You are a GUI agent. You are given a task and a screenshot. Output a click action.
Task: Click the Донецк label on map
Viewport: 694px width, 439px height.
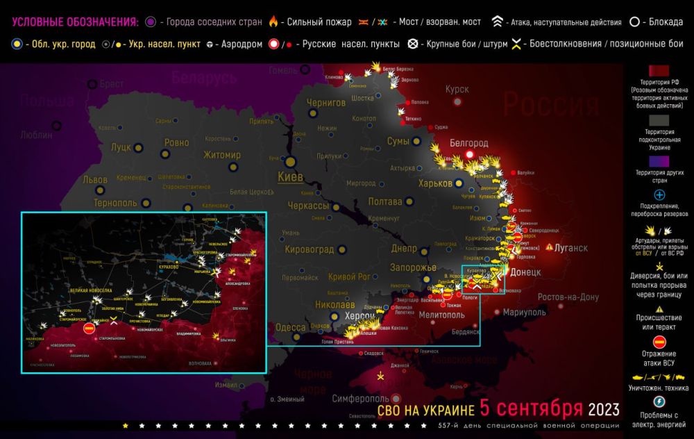[x=525, y=272]
